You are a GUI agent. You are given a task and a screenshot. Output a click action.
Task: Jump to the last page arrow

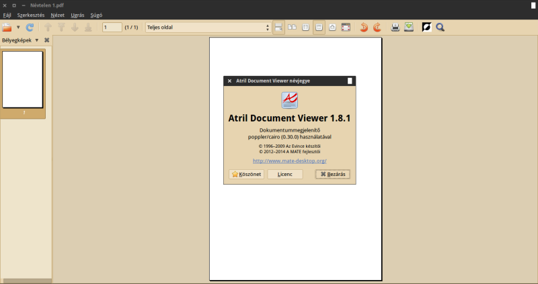(88, 28)
